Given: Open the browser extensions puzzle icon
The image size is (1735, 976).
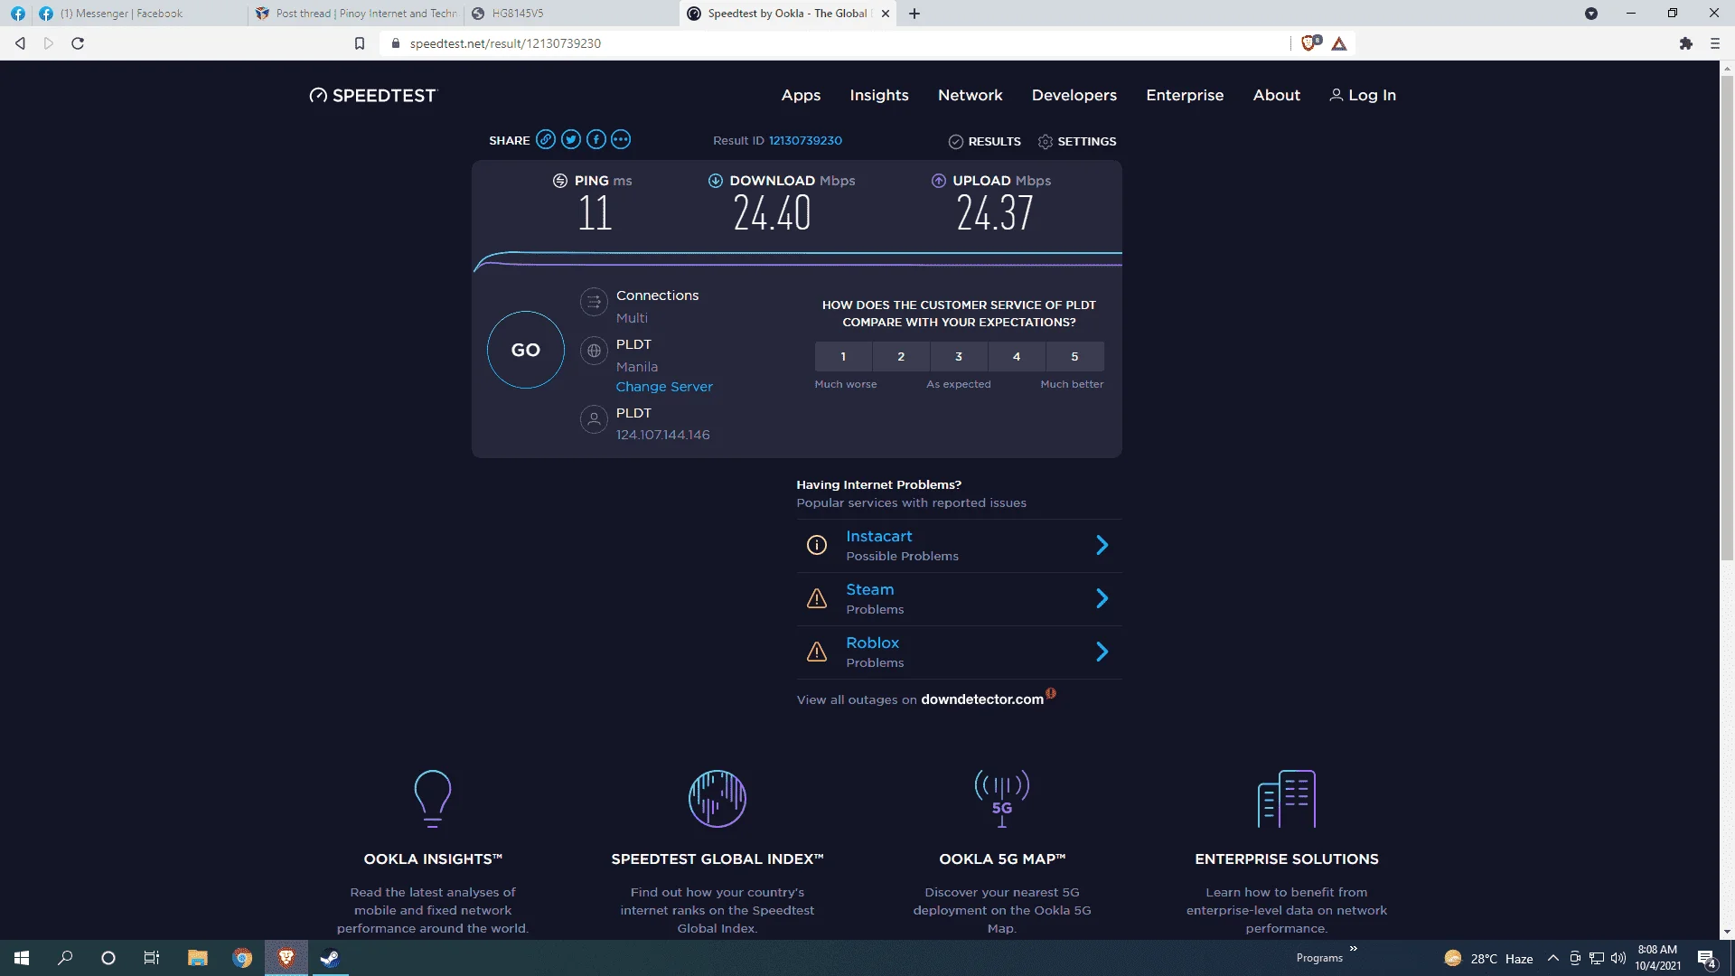Looking at the screenshot, I should pyautogui.click(x=1686, y=43).
